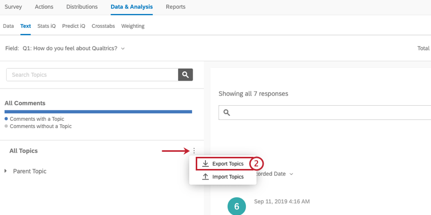
Task: Select Import Topics from the menu
Action: [228, 177]
